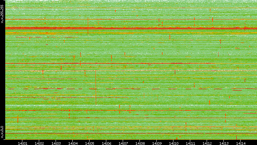Select the 14:08 time axis label
Screen dimensions: 257x145
coord(140,143)
